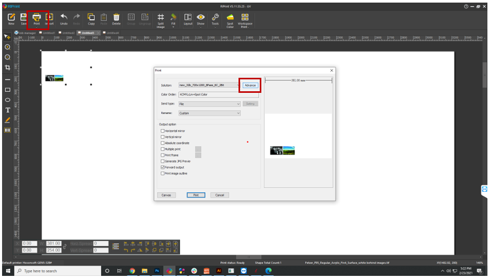Open the Rename dropdown
The image size is (490, 279).
tap(209, 113)
